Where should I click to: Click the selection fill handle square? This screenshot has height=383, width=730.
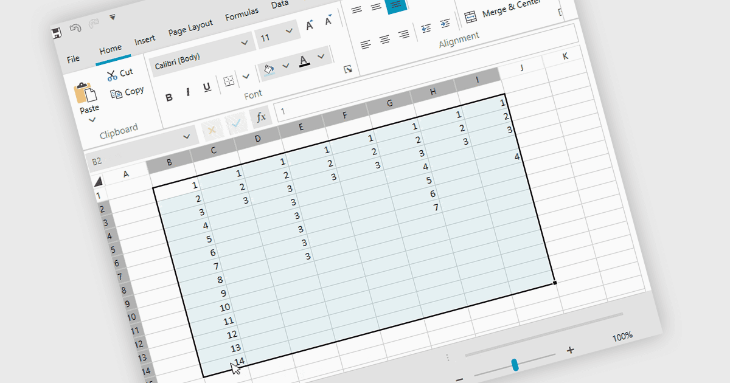pyautogui.click(x=555, y=283)
